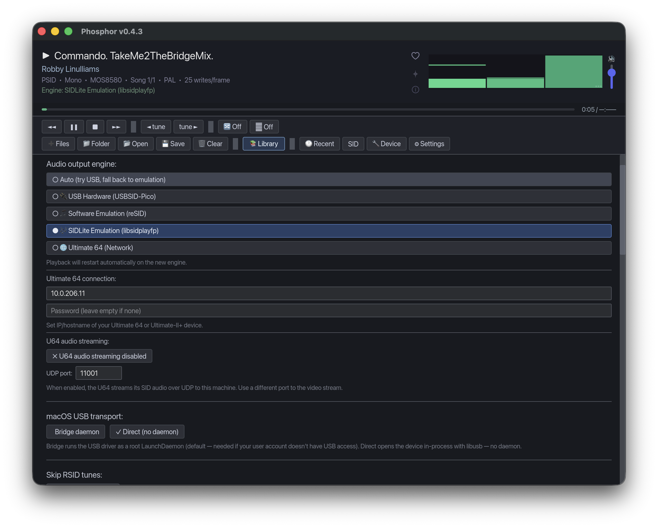
Task: Select USB Hardware (USBSID-Pico) engine
Action: (x=329, y=197)
